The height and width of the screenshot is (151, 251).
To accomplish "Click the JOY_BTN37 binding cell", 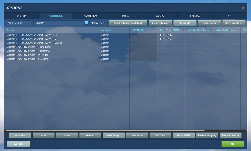I will [171, 35].
